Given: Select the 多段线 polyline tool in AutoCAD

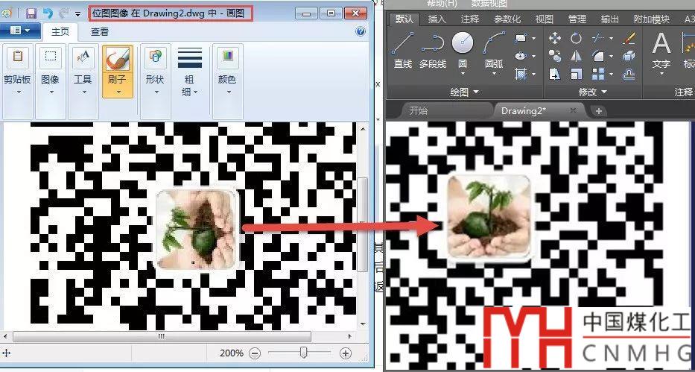Looking at the screenshot, I should pyautogui.click(x=433, y=50).
